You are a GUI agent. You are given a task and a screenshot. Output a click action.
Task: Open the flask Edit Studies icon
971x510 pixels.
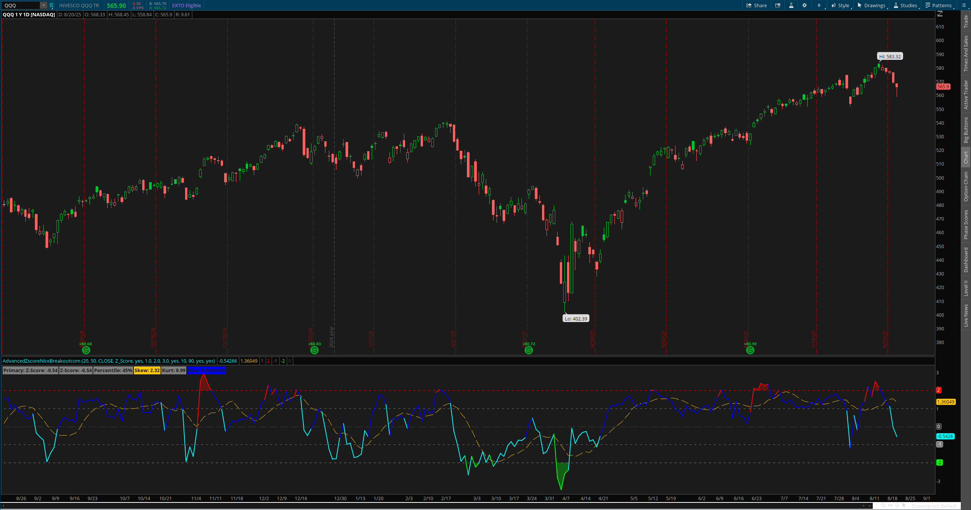pos(791,5)
